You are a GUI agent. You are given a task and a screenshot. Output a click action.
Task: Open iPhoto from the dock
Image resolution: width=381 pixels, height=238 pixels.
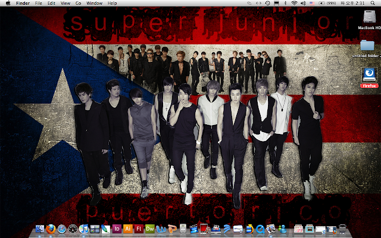point(271,228)
